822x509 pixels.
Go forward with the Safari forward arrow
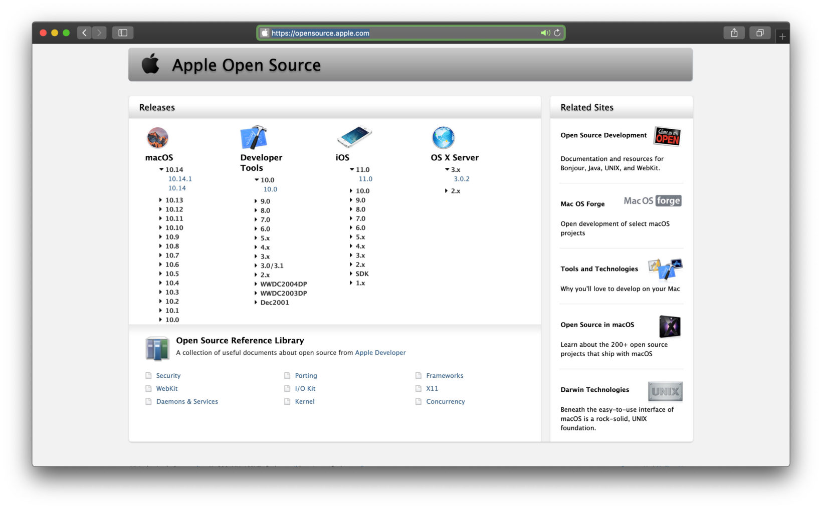tap(99, 33)
